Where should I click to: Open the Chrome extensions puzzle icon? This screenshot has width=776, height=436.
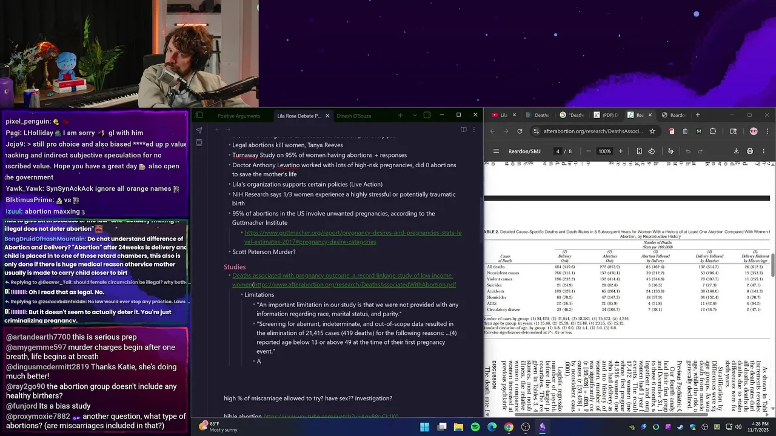coord(713,131)
